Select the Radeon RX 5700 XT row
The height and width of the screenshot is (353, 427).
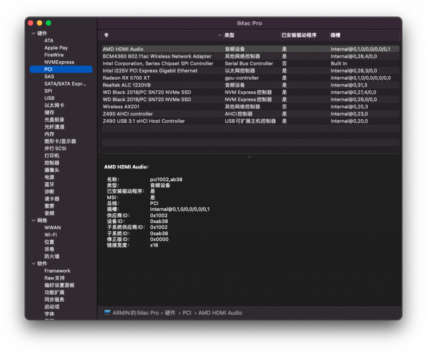(250, 78)
